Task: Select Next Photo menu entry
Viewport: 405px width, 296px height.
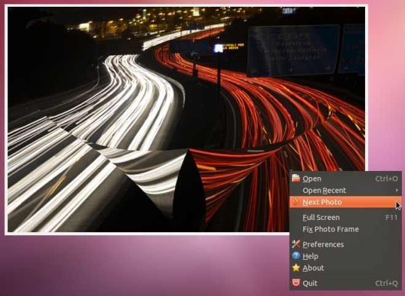Action: click(345, 202)
